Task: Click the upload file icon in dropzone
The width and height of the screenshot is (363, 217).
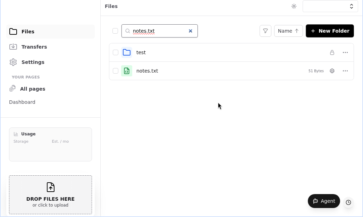Action: 50,187
